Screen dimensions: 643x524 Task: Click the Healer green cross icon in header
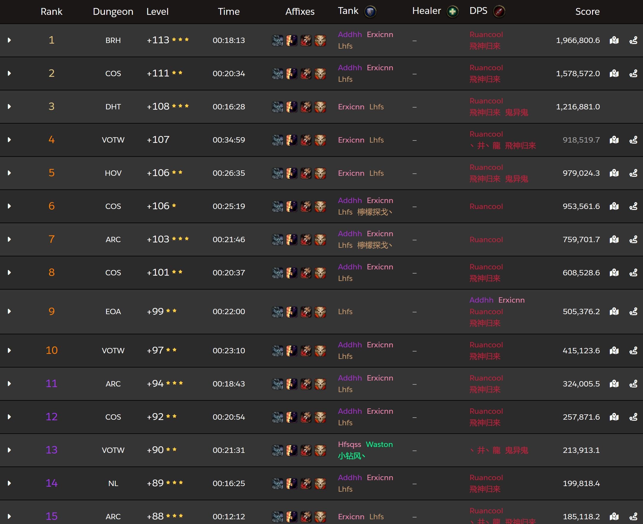coord(452,12)
